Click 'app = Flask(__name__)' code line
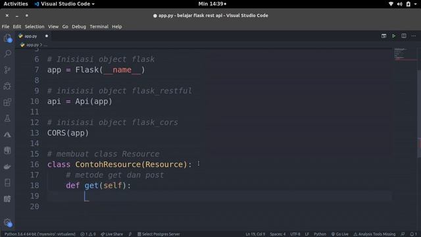 96,70
